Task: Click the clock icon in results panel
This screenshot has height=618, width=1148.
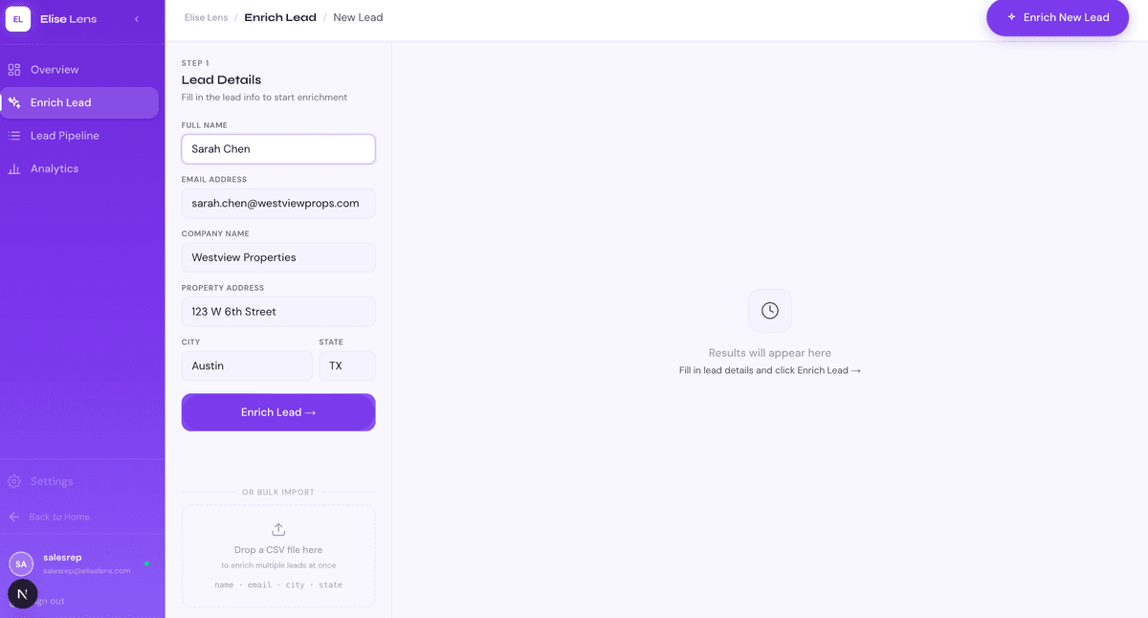Action: point(769,311)
